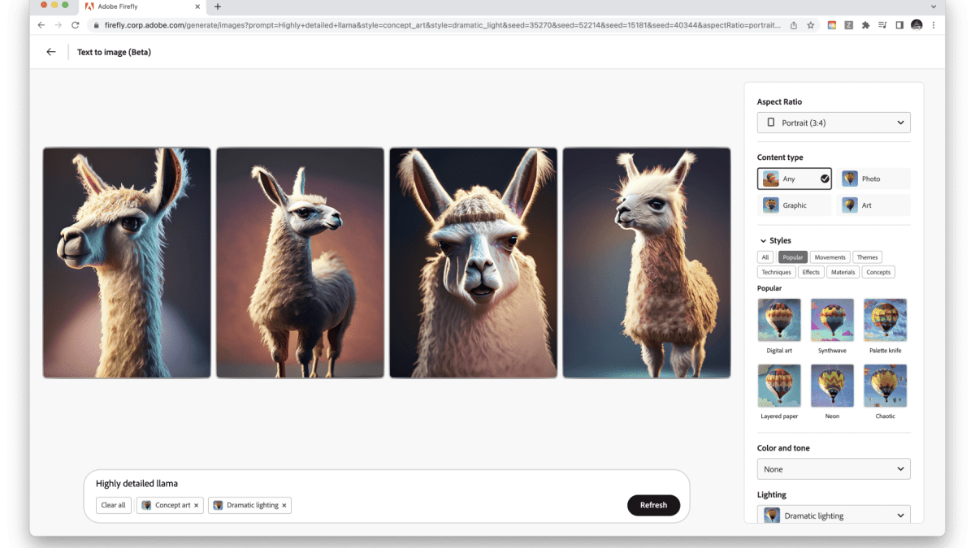This screenshot has width=975, height=548.
Task: Open the browser extensions puzzle icon
Action: (x=865, y=25)
